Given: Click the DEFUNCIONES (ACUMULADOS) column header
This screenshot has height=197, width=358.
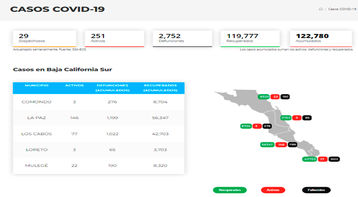Looking at the screenshot, I should 112,88.
